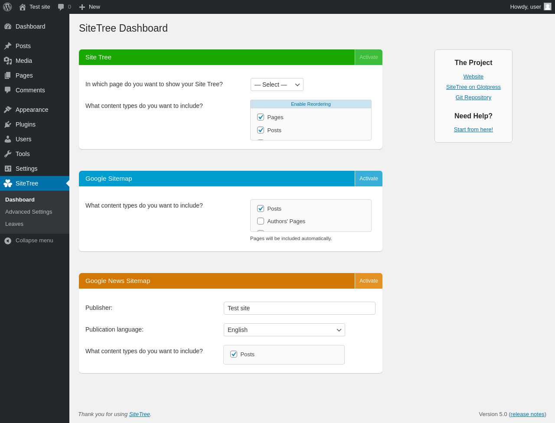Screen dimensions: 555x423
Task: Open the Media menu item
Action: tap(35, 61)
